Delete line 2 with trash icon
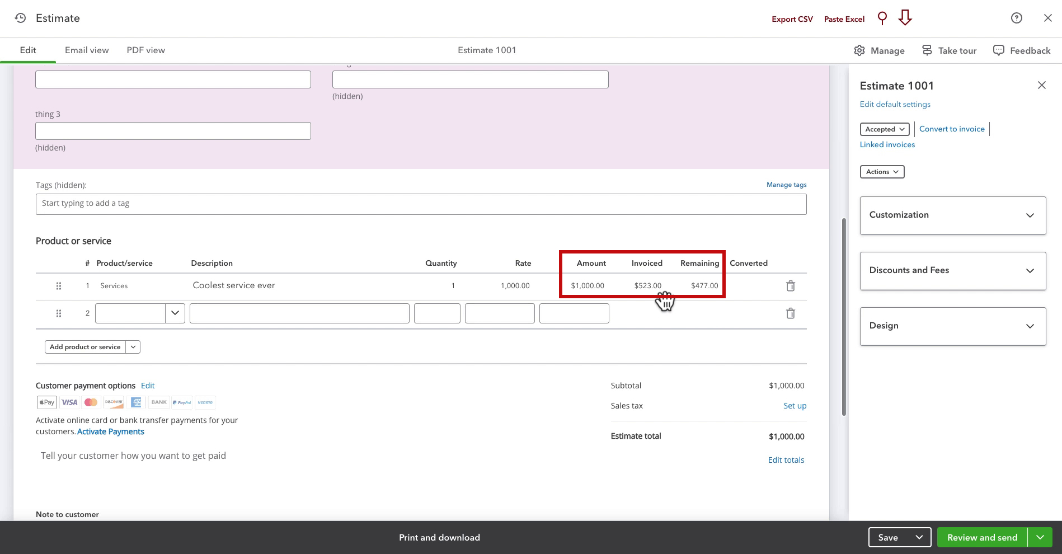The width and height of the screenshot is (1062, 554). point(791,313)
